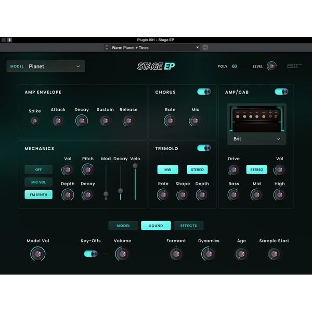Open the Model Pianet dropdown

(x=46, y=66)
